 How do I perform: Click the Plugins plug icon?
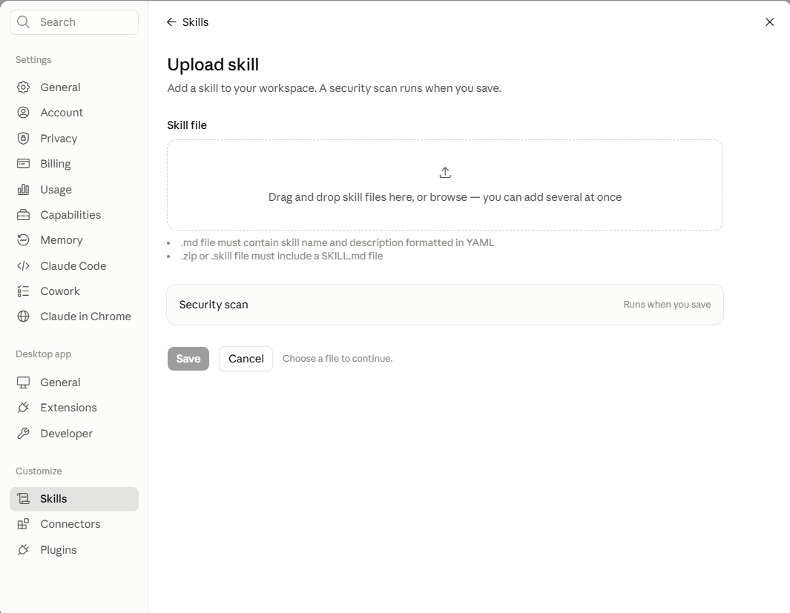tap(23, 549)
